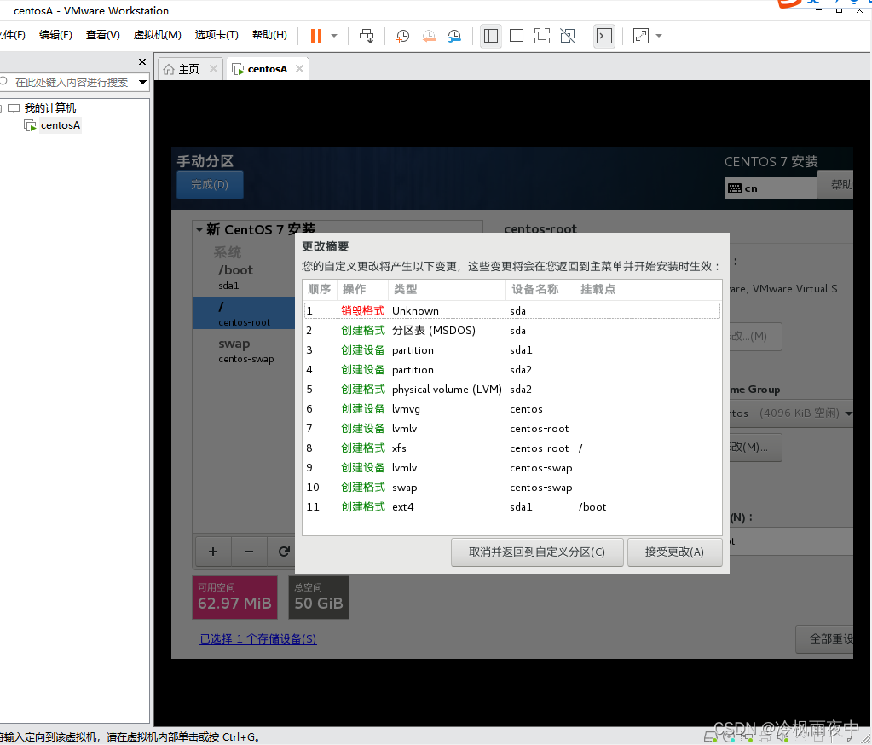The height and width of the screenshot is (745, 872).
Task: Click the 总空间 50 GiB box
Action: (319, 598)
